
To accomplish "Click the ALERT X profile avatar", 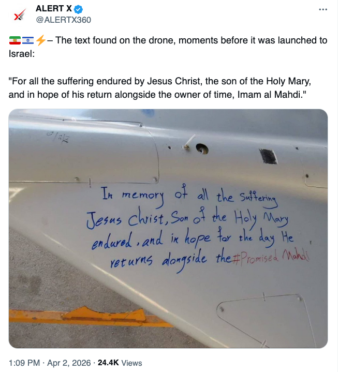I will (x=19, y=14).
